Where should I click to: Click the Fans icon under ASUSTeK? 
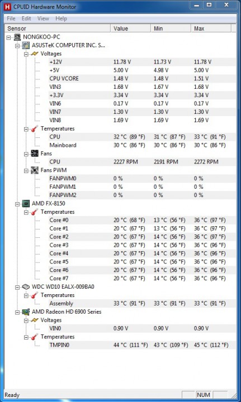[x=35, y=154]
